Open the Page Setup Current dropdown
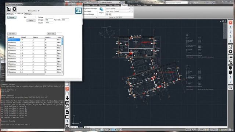 click(129, 11)
